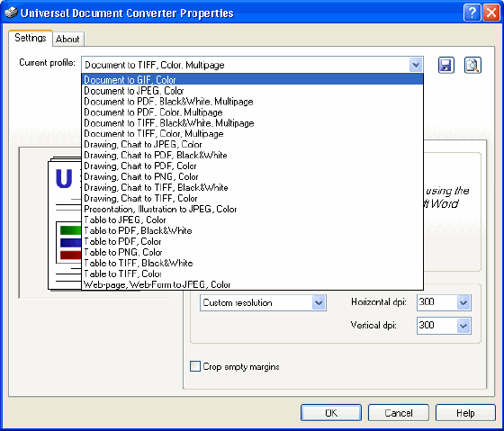The height and width of the screenshot is (431, 504).
Task: Open the Horizontal dpi dropdown arrow
Action: coord(463,302)
